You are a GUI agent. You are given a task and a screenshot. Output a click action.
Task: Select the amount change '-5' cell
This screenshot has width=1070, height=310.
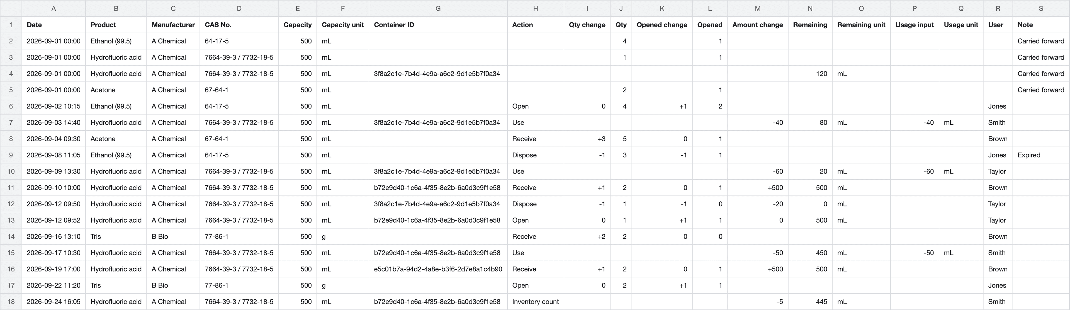point(758,302)
